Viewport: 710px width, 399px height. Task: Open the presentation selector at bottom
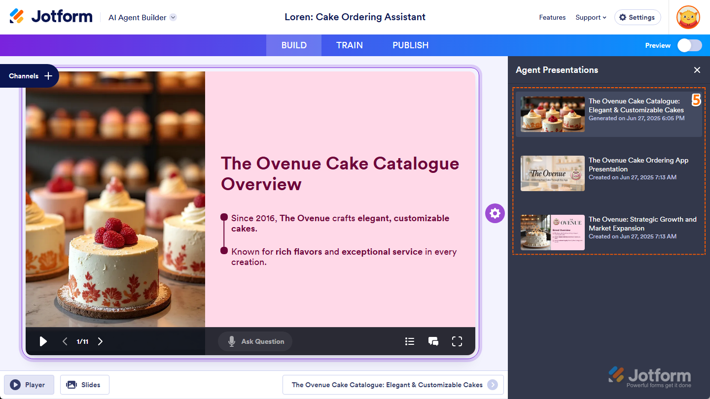pos(393,385)
